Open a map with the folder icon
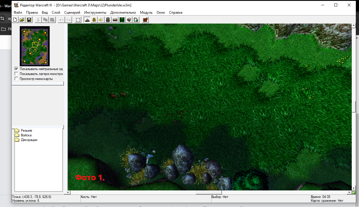This screenshot has width=359, height=207. pyautogui.click(x=22, y=20)
